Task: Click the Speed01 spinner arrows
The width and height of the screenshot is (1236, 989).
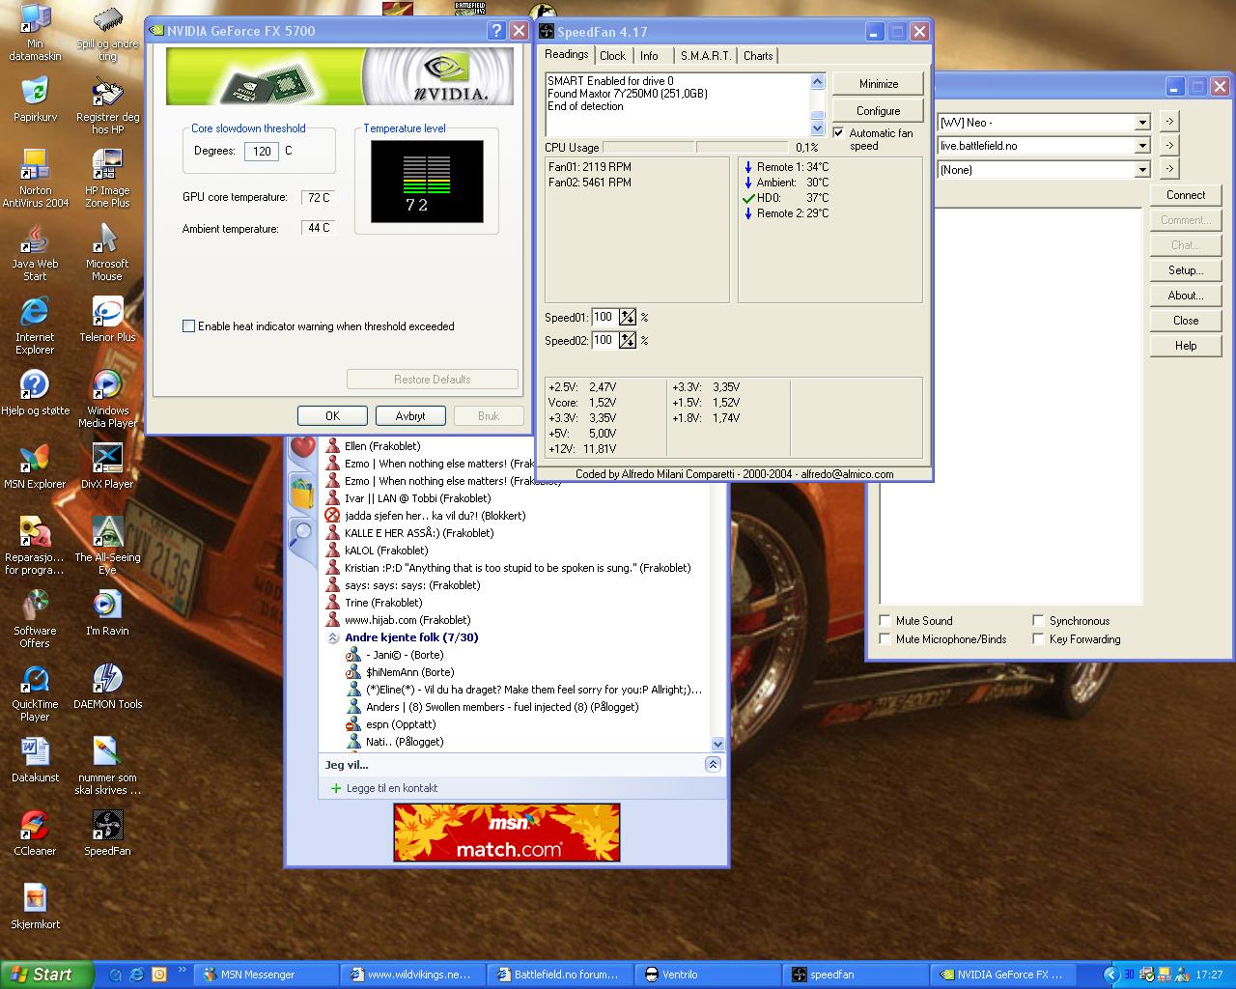Action: 628,317
